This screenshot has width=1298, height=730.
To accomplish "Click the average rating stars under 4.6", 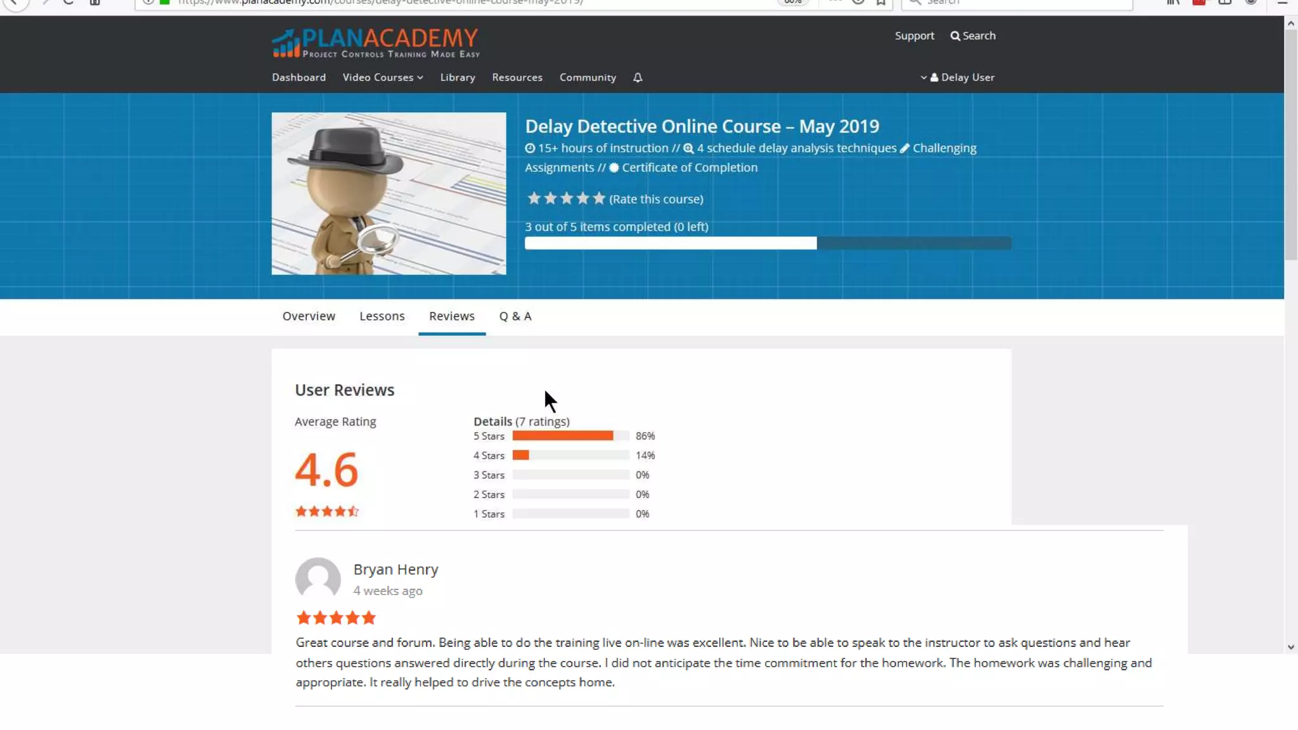I will (327, 511).
